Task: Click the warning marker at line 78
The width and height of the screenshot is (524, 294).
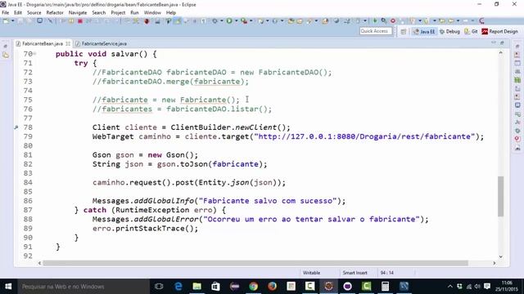Action: coord(16,127)
